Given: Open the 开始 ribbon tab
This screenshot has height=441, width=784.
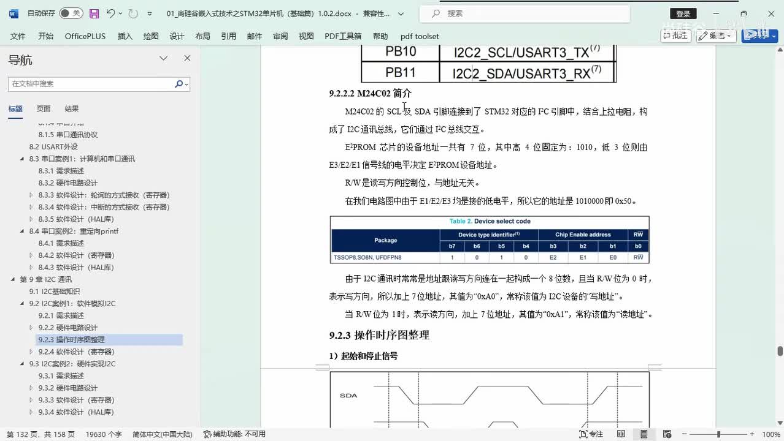Looking at the screenshot, I should click(46, 36).
